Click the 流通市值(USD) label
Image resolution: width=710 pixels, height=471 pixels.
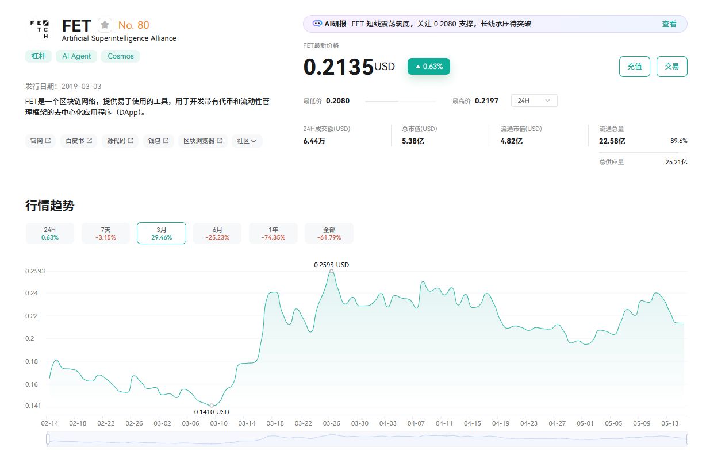point(521,129)
